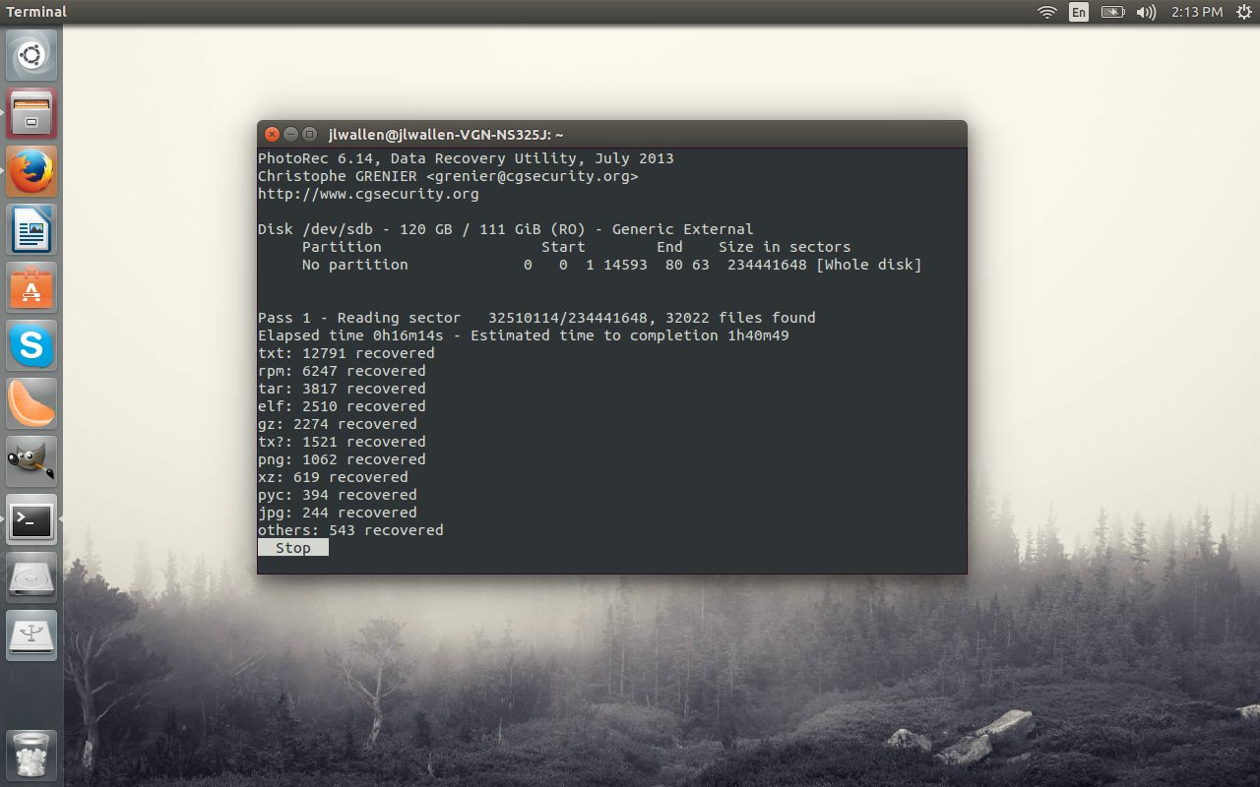Image resolution: width=1260 pixels, height=787 pixels.
Task: Open the USB external drive icon
Action: point(31,636)
